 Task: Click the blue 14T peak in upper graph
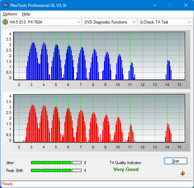coord(169,70)
